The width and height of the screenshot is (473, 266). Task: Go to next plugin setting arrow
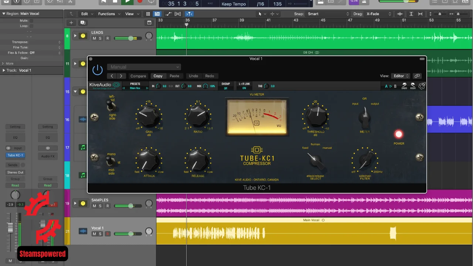pyautogui.click(x=121, y=76)
